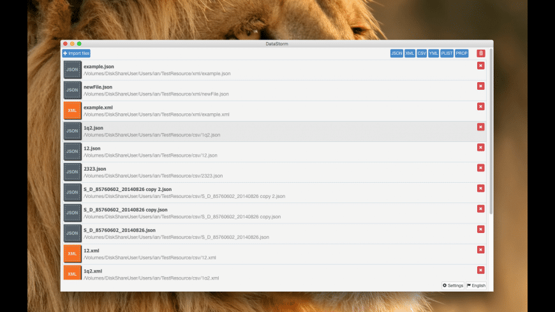555x312 pixels.
Task: Pick the YML conversion button
Action: (x=433, y=53)
